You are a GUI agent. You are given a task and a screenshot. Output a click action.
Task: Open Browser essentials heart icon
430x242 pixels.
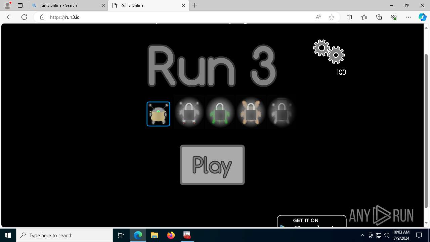coord(394,17)
